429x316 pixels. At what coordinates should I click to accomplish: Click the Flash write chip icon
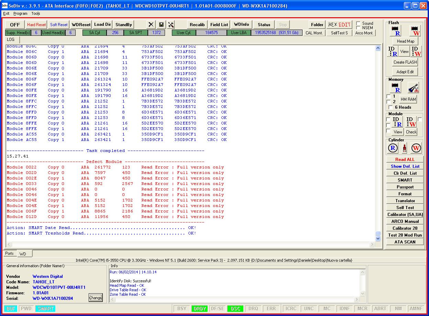click(x=416, y=31)
